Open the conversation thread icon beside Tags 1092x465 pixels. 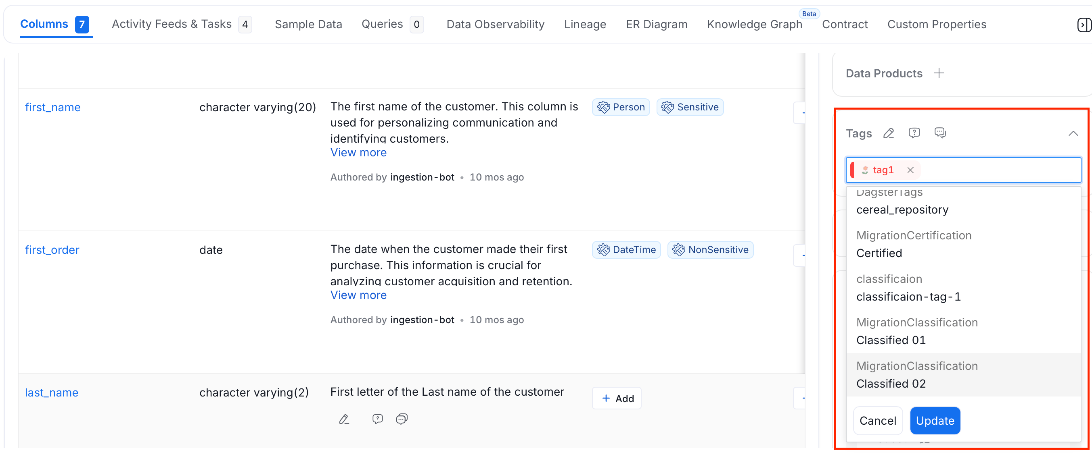tap(940, 133)
